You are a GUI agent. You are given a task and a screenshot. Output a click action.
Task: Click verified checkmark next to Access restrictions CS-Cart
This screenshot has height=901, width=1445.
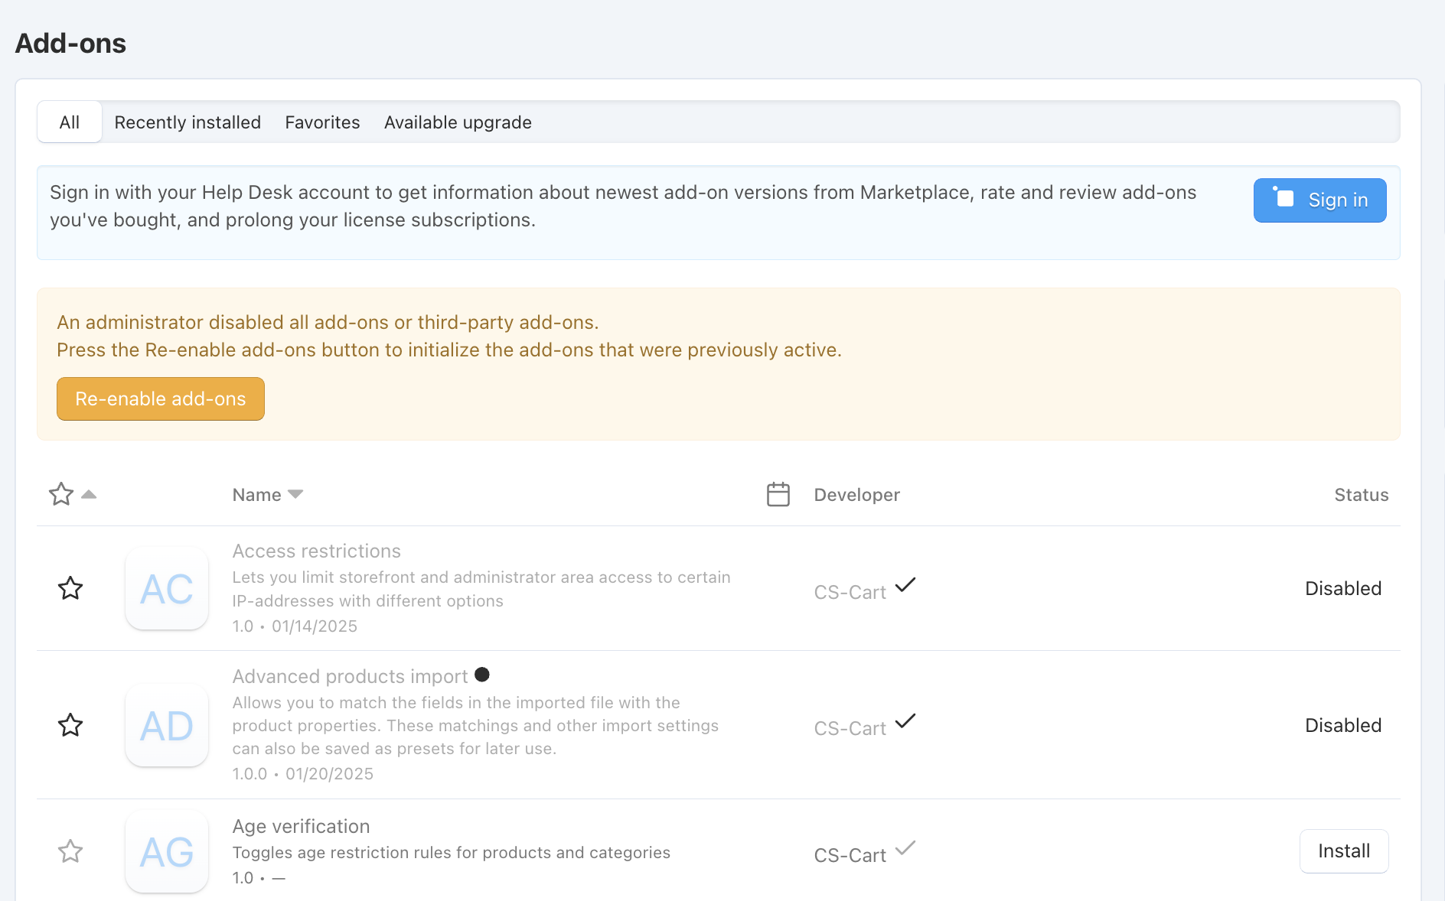click(905, 585)
